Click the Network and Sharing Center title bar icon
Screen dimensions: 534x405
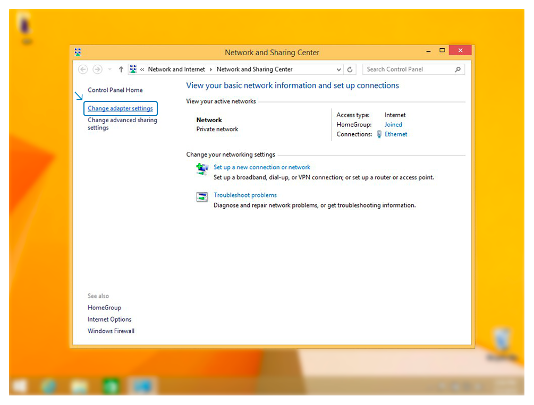[x=78, y=52]
